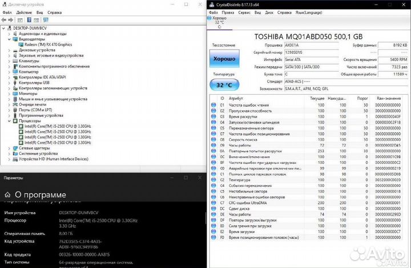Expand the Дисковые устройства category

click(9, 50)
